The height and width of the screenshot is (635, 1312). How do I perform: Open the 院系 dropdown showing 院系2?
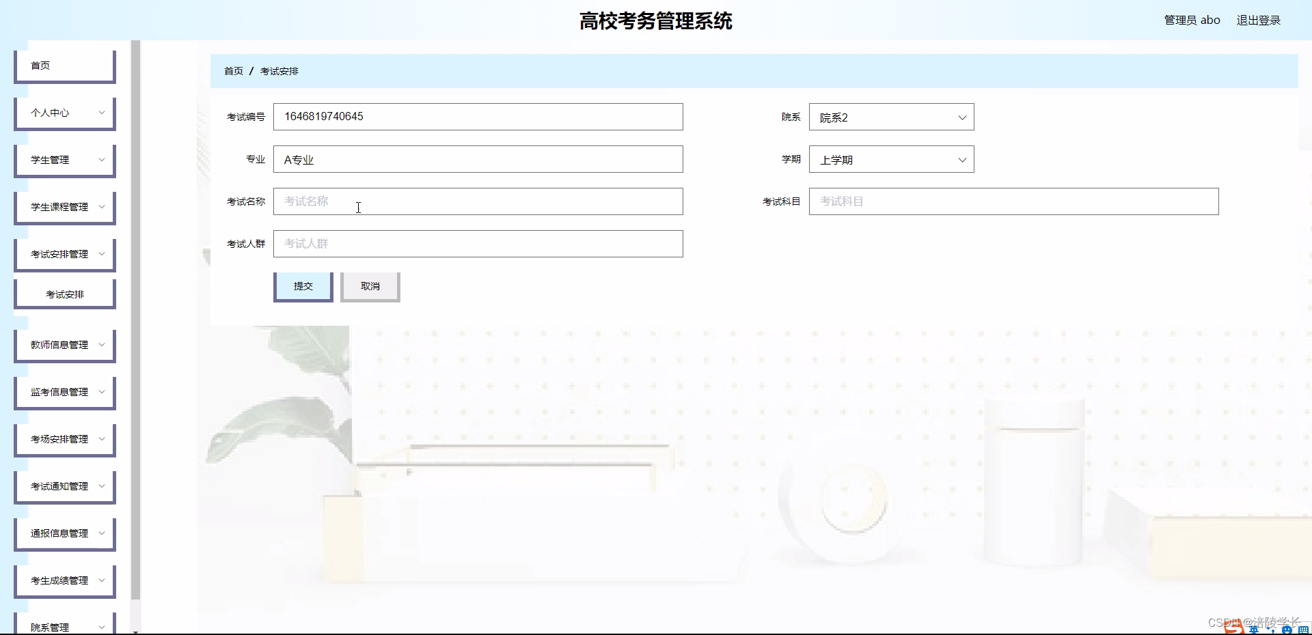click(x=891, y=117)
